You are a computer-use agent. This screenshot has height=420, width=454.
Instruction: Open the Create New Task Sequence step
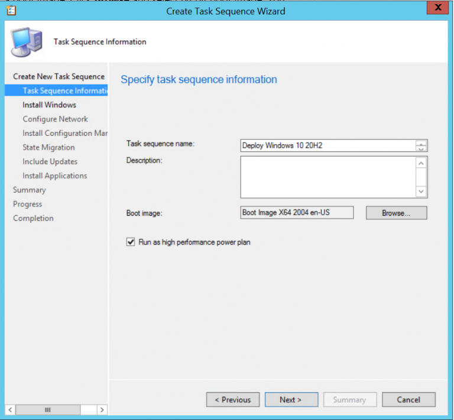tap(59, 76)
